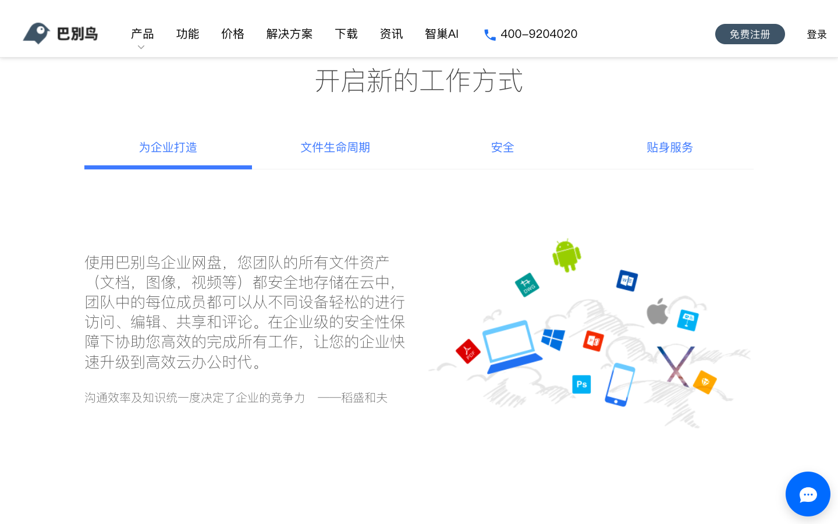Click the 免费注册 button
Viewport: 838px width, 524px height.
(750, 34)
